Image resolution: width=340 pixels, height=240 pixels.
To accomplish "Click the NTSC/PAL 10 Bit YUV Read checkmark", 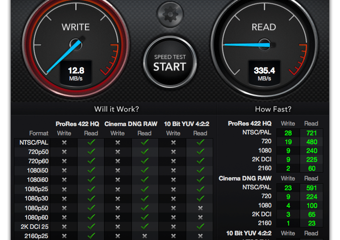I will point(200,142).
